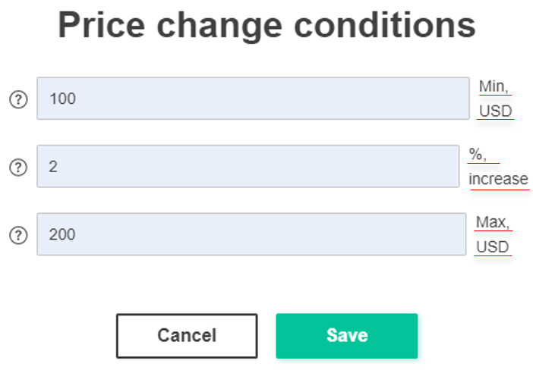Click the word "Price" in the title

(102, 25)
